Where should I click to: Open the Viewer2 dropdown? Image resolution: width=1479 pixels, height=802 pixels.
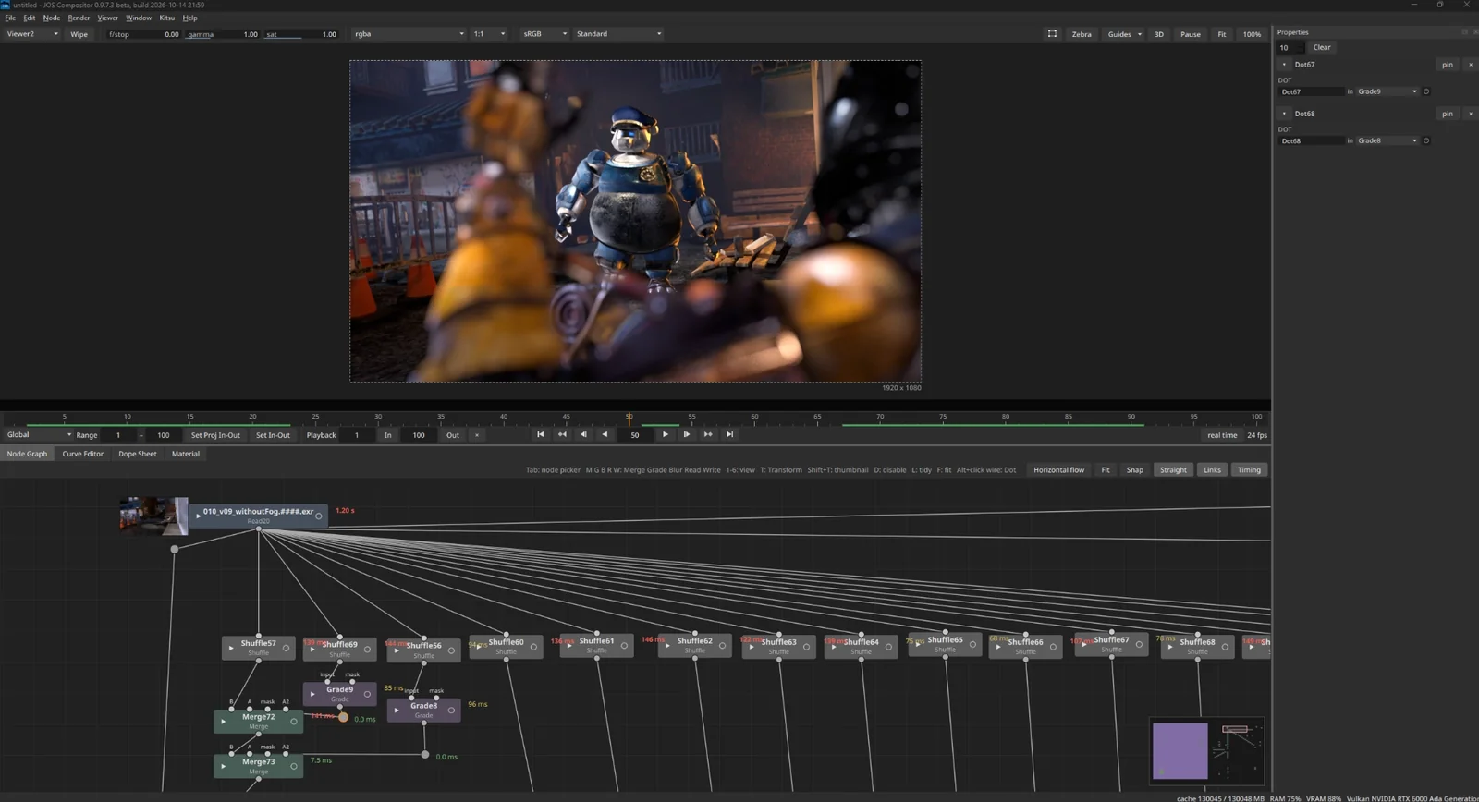click(32, 34)
